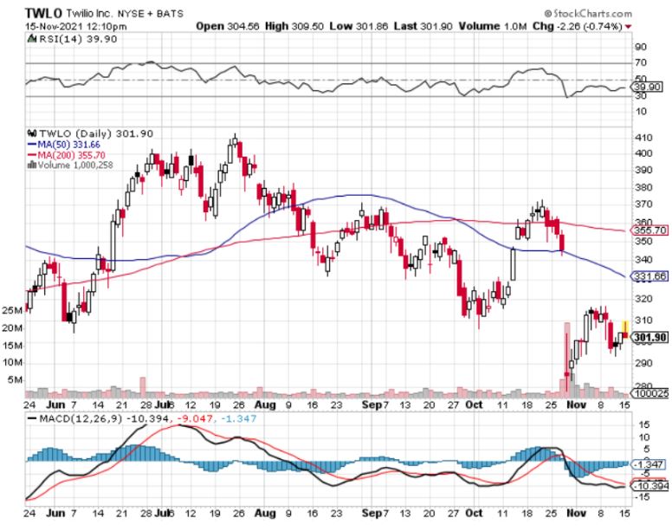Click the Volume legend bar icon

point(32,163)
